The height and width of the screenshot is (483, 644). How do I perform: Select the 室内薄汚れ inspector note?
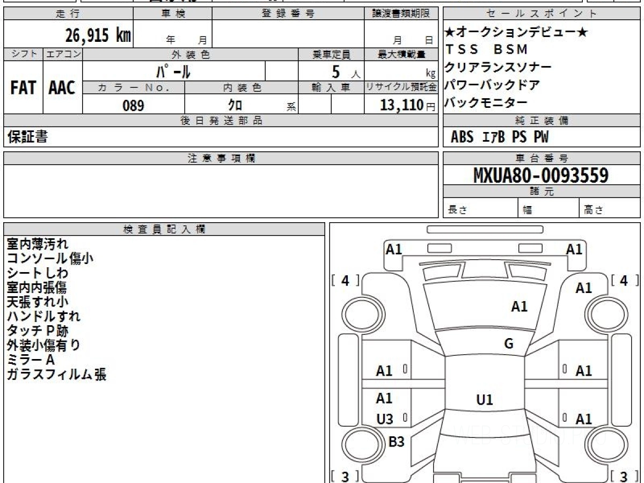[38, 244]
